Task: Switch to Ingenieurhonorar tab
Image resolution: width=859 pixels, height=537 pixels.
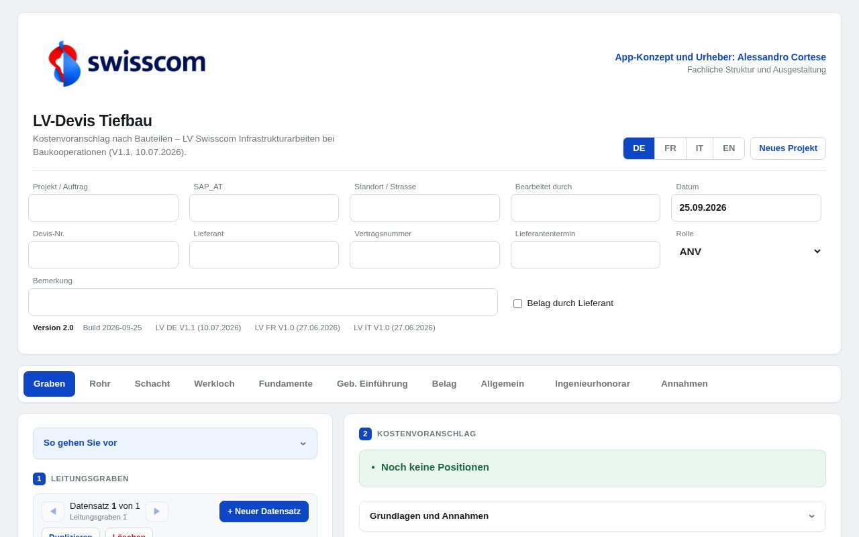Action: coord(593,384)
